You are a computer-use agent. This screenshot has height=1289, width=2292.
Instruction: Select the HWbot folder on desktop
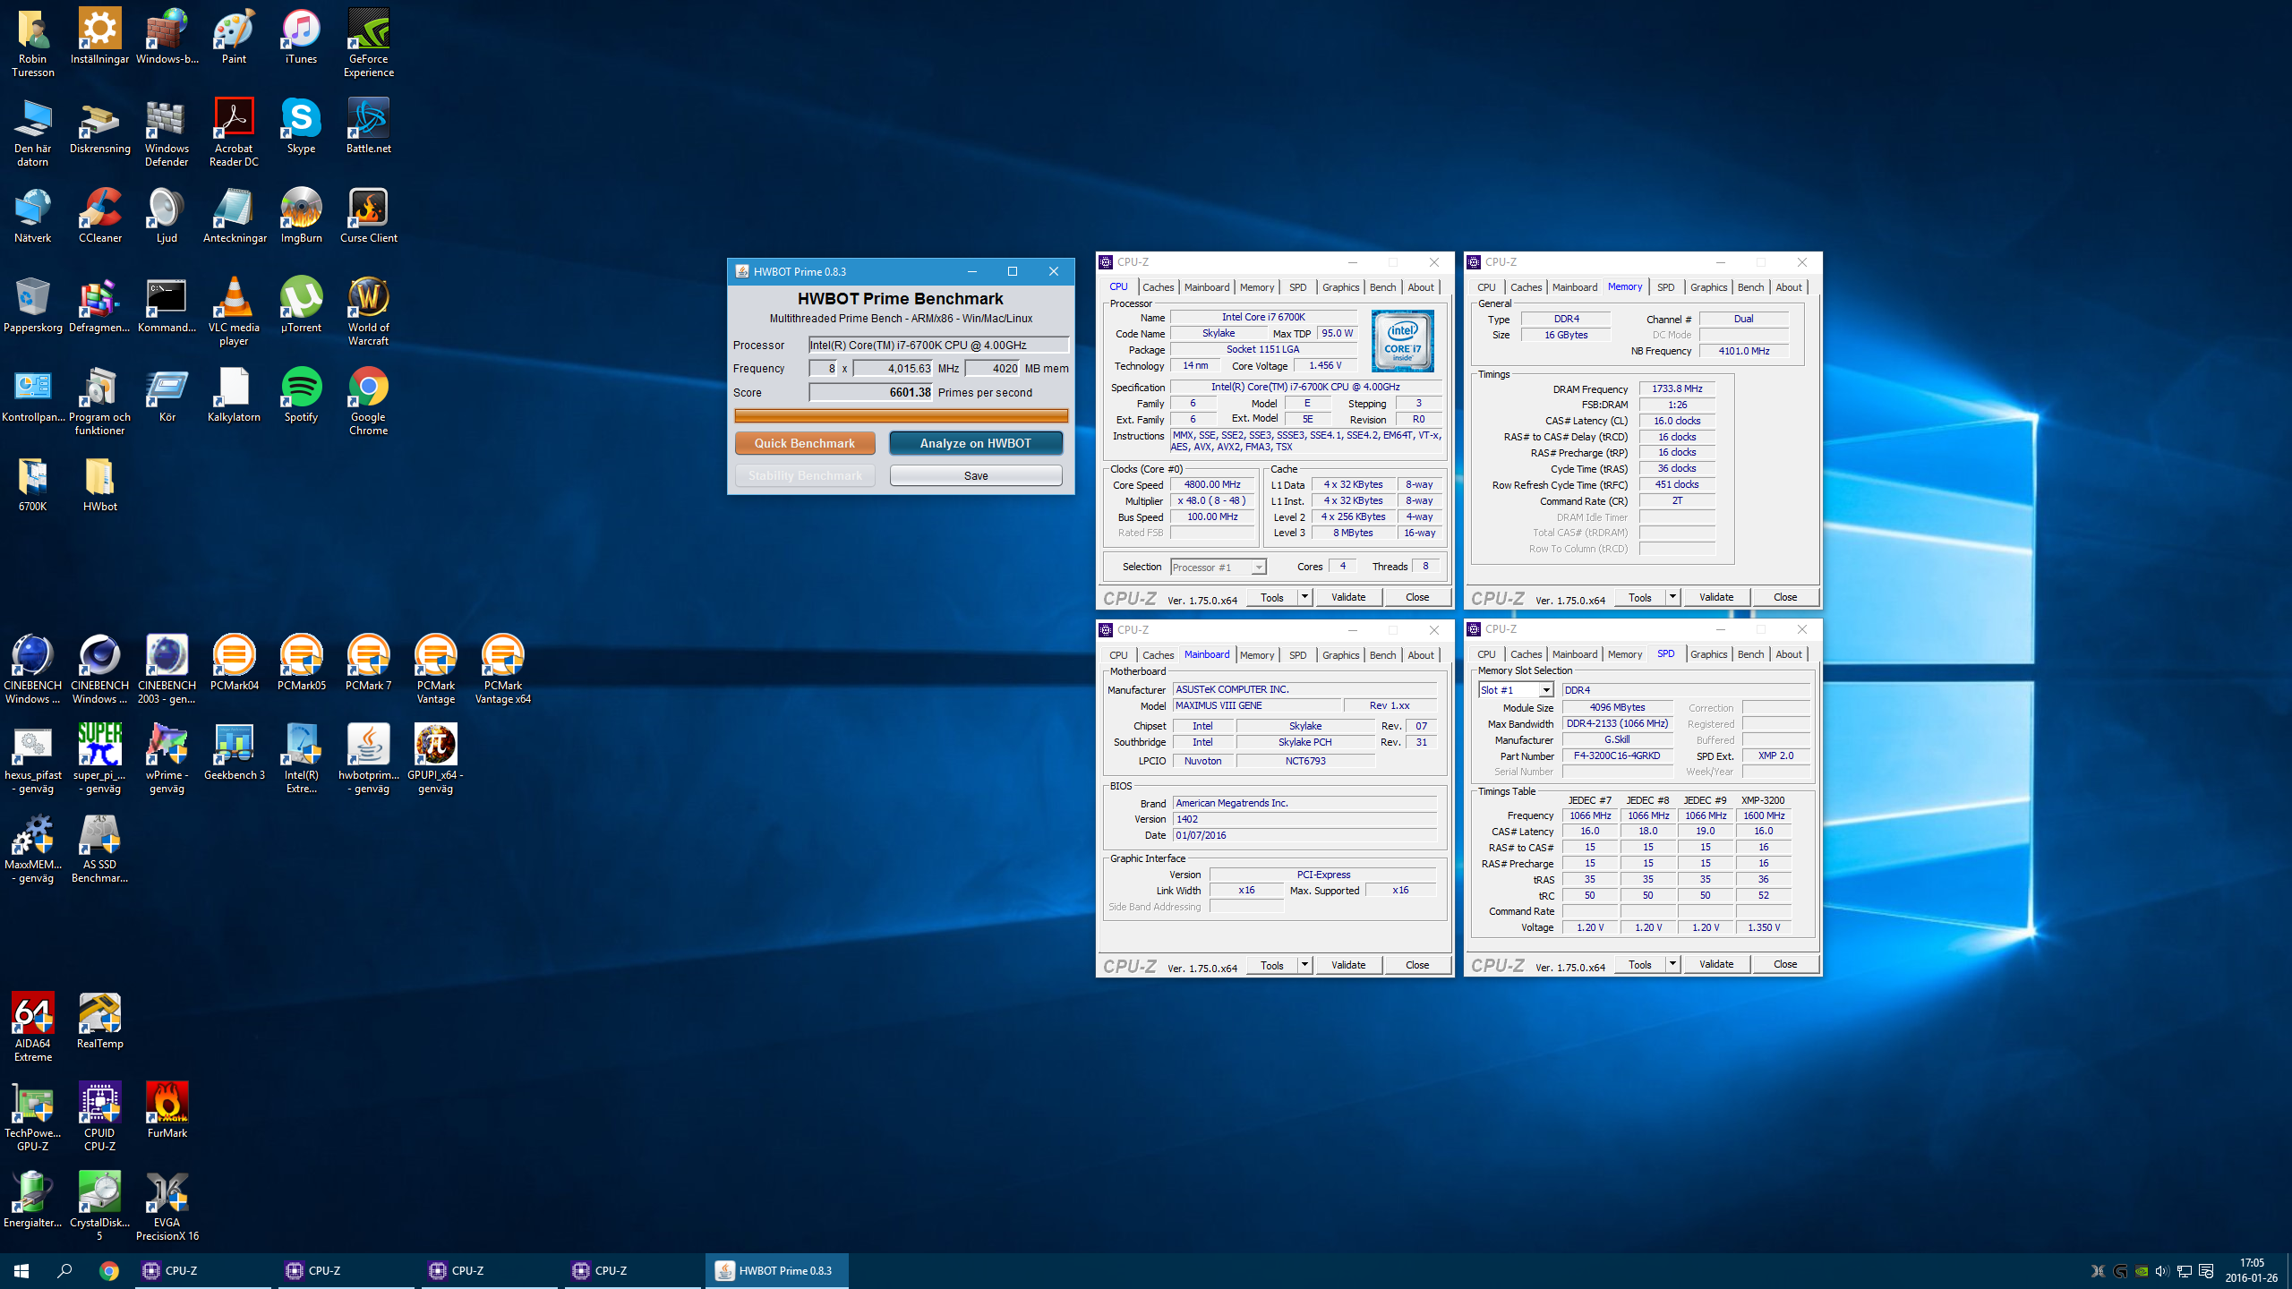coord(99,483)
